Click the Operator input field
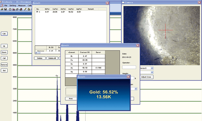202x121 pixels. pyautogui.click(x=129, y=67)
